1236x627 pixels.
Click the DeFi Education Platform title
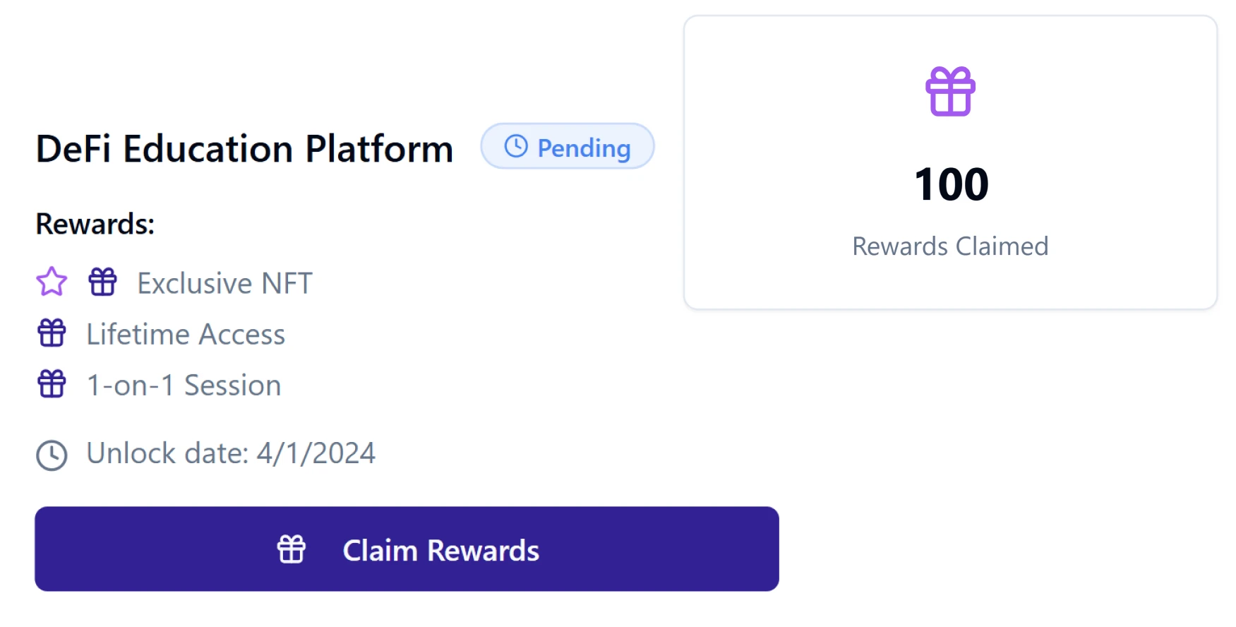(x=244, y=148)
